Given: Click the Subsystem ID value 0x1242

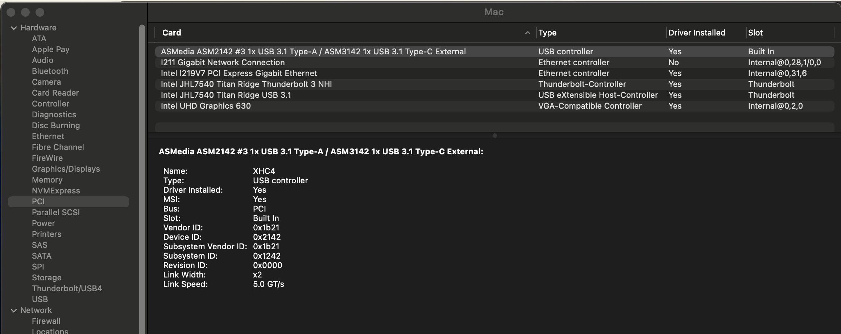Looking at the screenshot, I should (x=266, y=256).
